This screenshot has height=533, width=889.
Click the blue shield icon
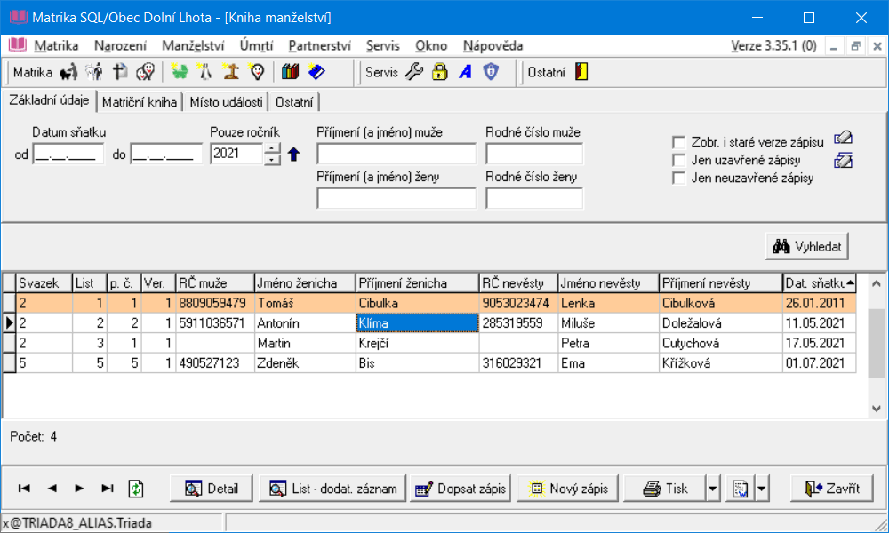point(490,73)
